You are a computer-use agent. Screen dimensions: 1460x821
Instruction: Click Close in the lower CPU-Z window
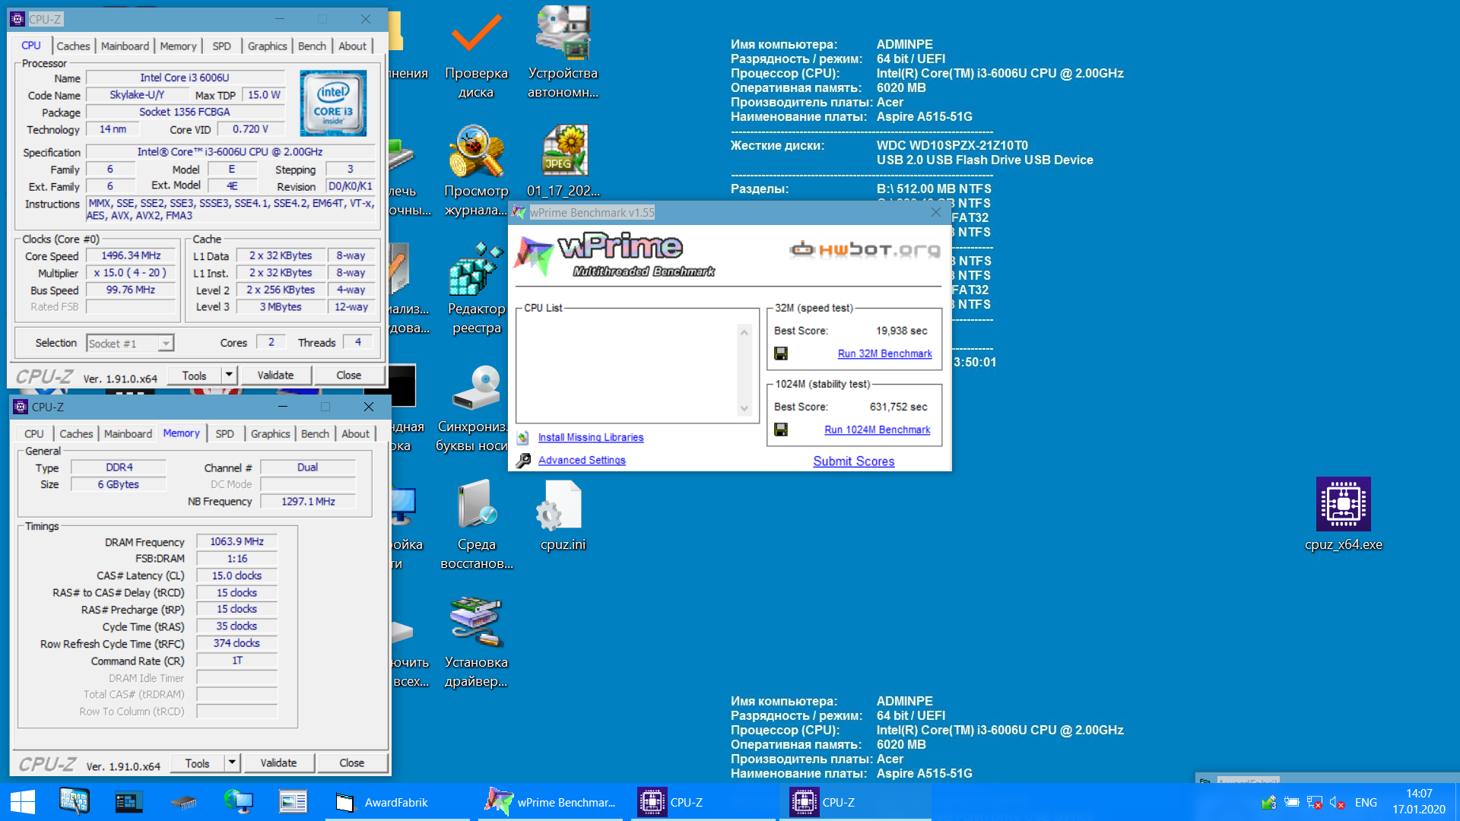click(x=352, y=763)
